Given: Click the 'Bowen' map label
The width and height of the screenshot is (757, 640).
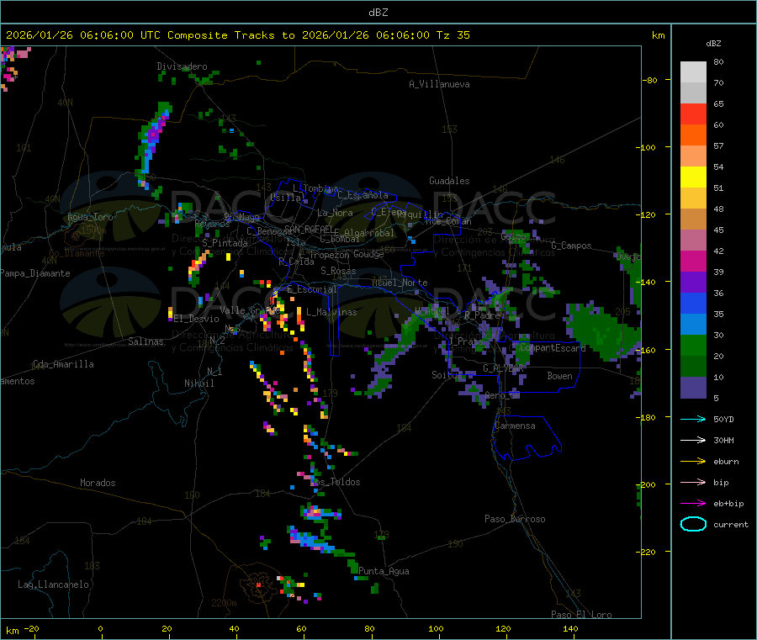Looking at the screenshot, I should tap(559, 376).
